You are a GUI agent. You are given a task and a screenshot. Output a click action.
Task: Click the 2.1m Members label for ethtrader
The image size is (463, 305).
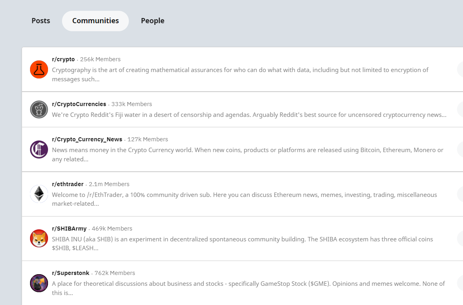click(109, 184)
